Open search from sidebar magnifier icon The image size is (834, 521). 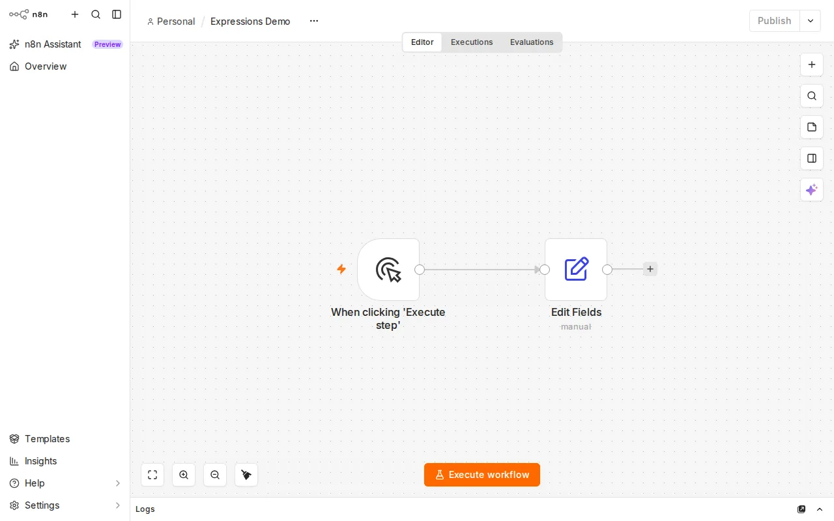pyautogui.click(x=96, y=14)
